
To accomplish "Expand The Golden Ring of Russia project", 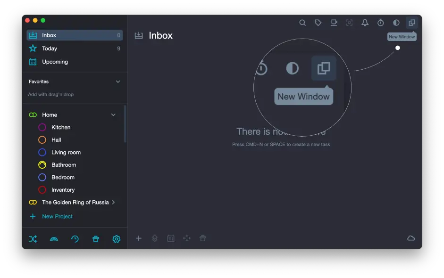I will [x=113, y=203].
